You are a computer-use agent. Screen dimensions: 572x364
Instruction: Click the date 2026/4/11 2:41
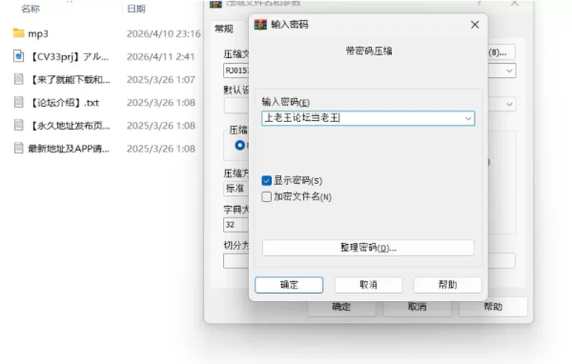pos(160,57)
